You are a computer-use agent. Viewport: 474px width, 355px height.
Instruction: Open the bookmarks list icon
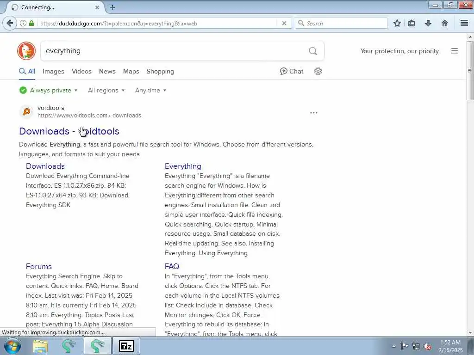coord(412,23)
